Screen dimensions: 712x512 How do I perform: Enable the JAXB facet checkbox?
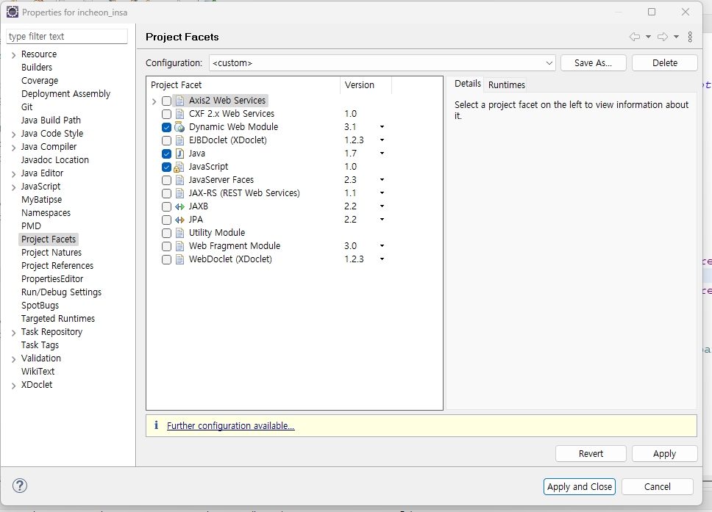coord(167,207)
